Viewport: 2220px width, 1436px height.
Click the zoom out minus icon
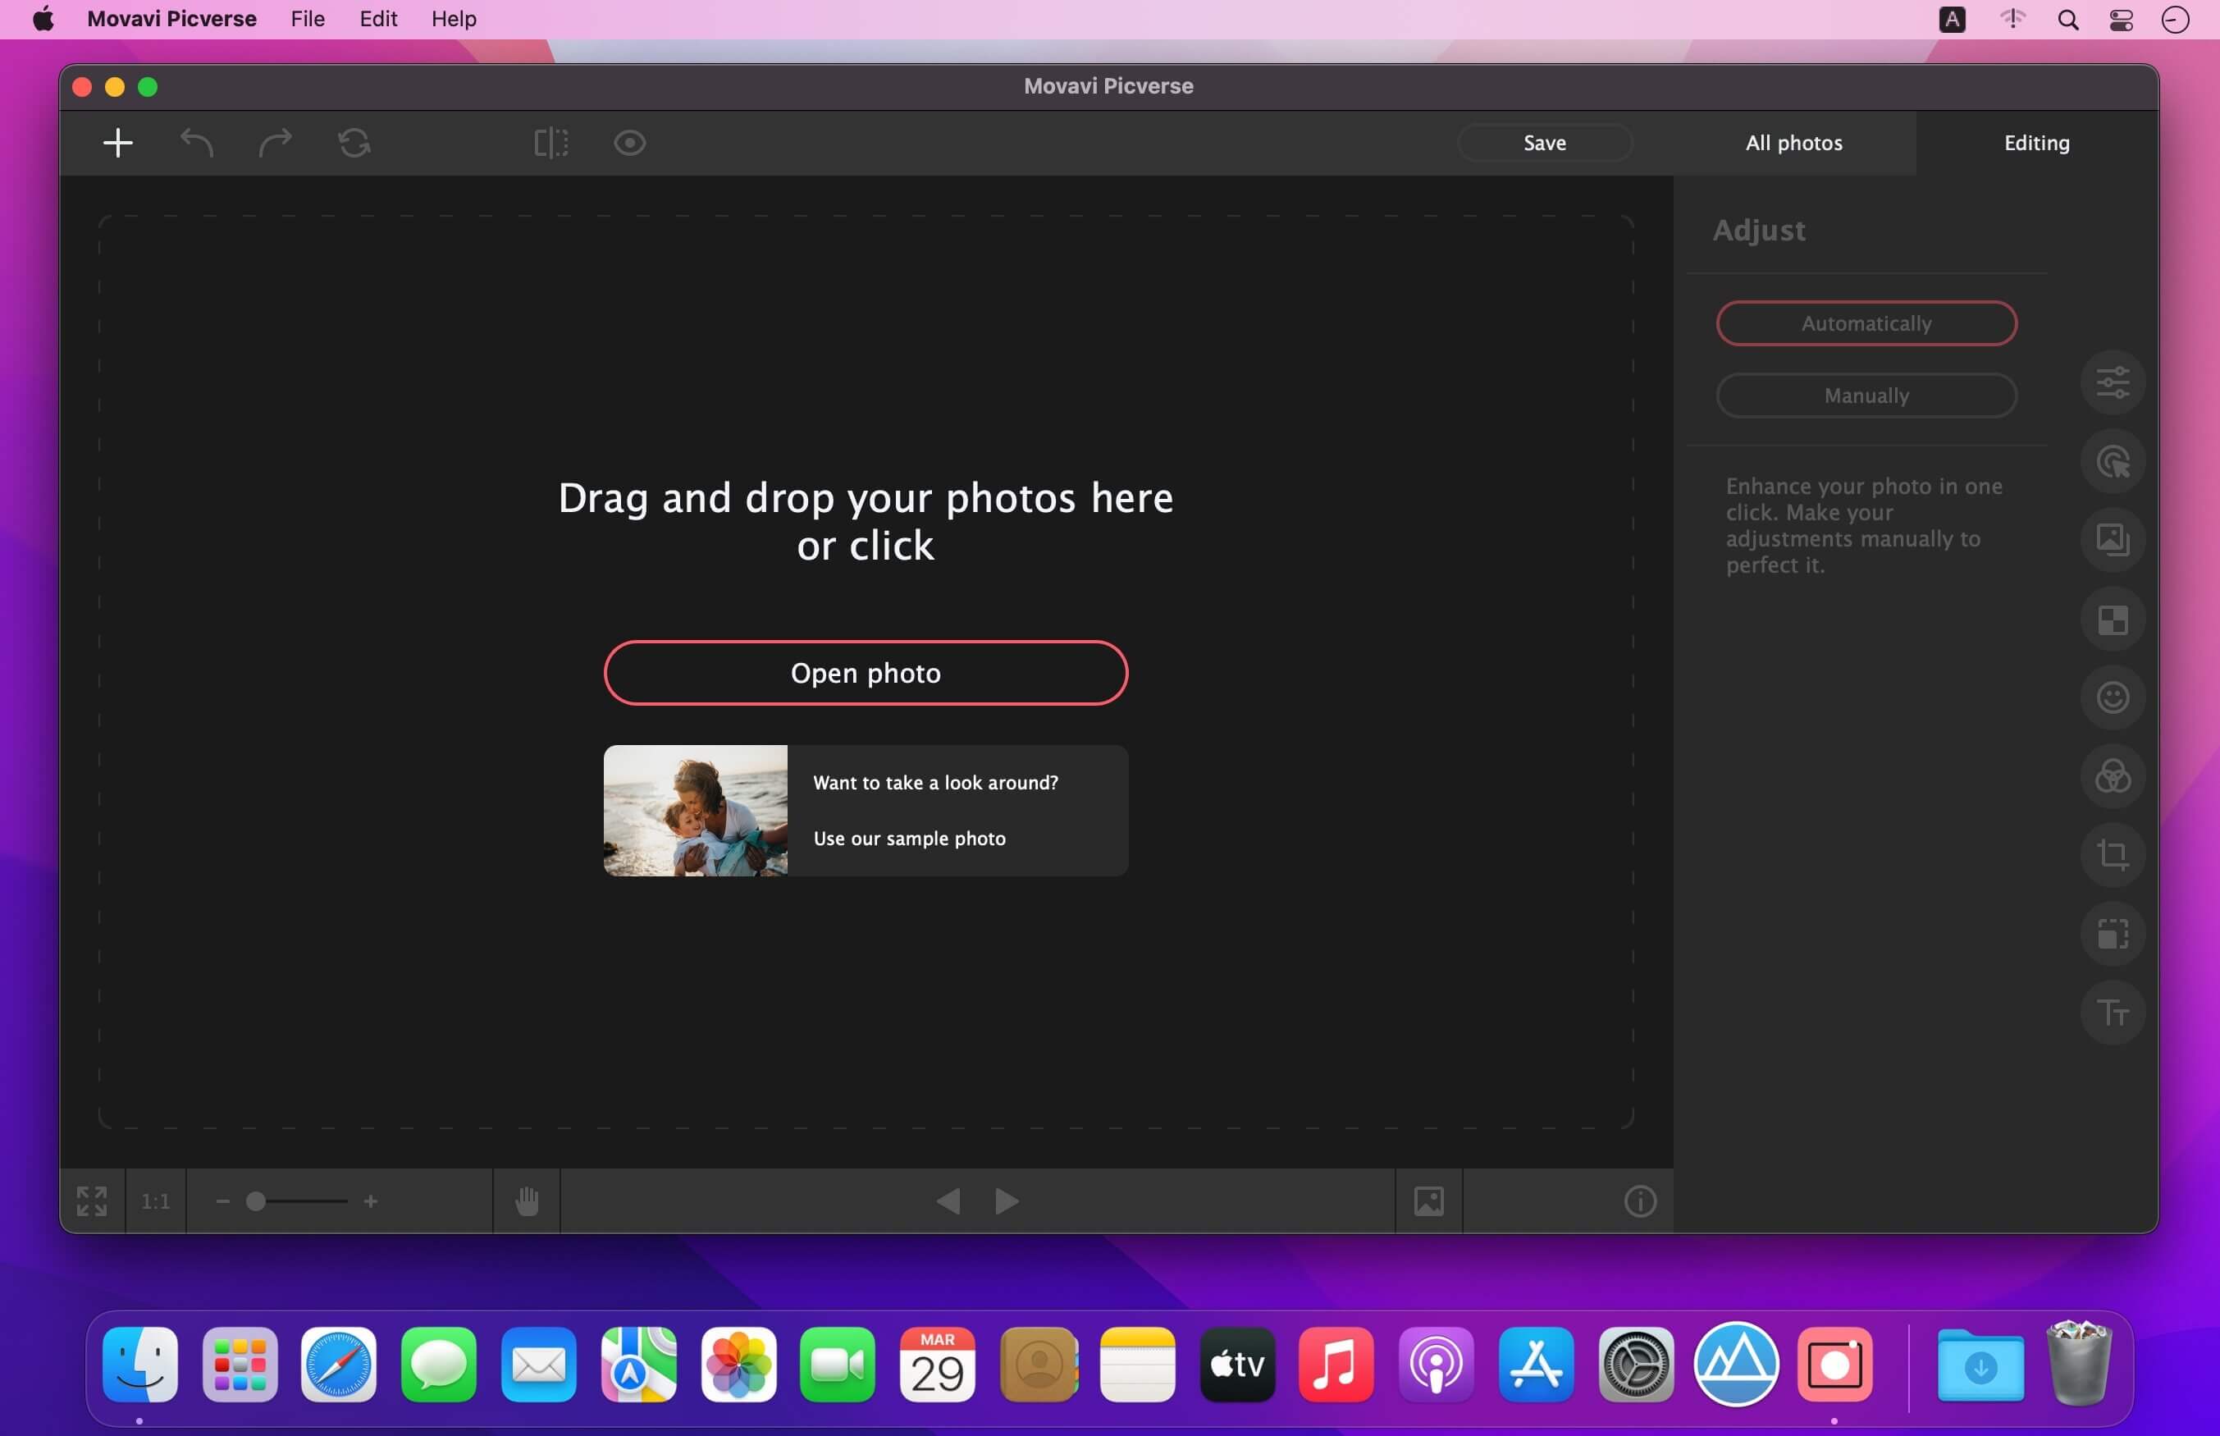(223, 1201)
